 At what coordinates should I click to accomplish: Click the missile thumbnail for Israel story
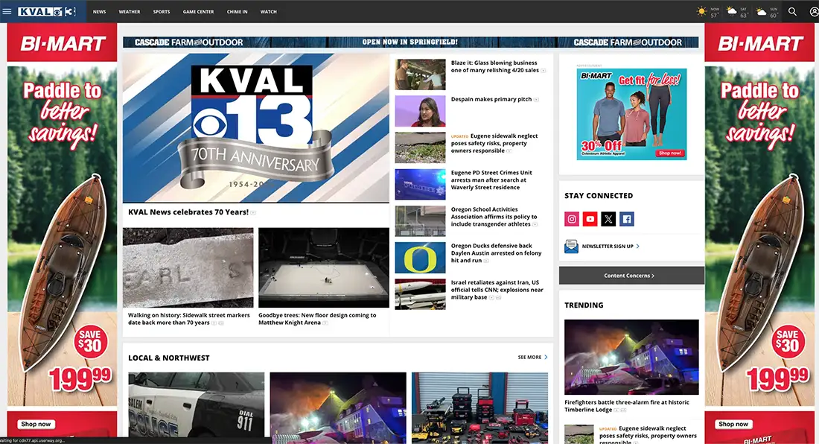coord(421,294)
